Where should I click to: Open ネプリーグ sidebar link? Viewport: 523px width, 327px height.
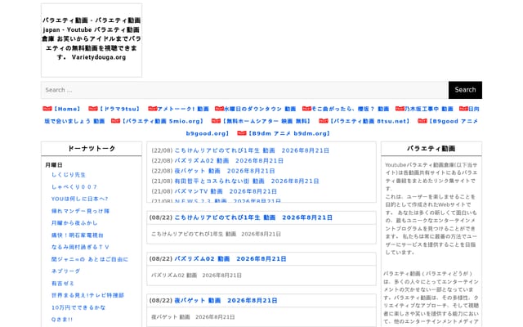coord(65,271)
